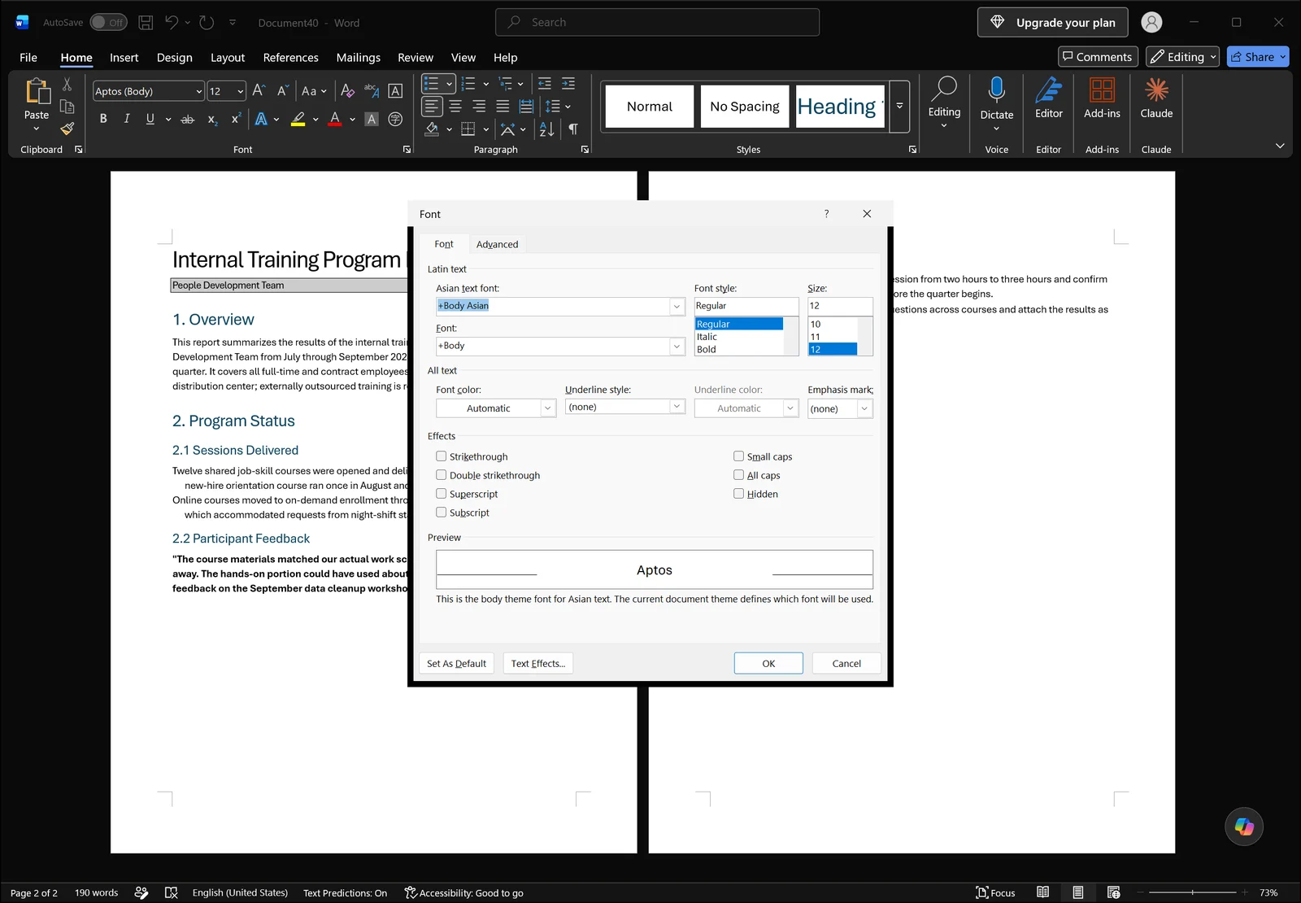Click the Copy icon in Clipboard
Screen dimensions: 1301x903
coord(67,107)
